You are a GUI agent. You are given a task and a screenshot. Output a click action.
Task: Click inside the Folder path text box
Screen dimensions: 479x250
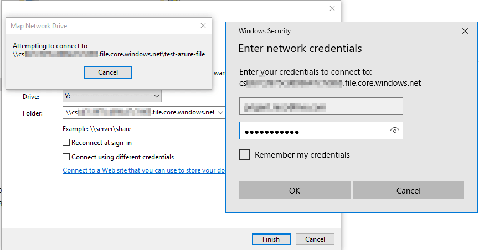(x=140, y=113)
